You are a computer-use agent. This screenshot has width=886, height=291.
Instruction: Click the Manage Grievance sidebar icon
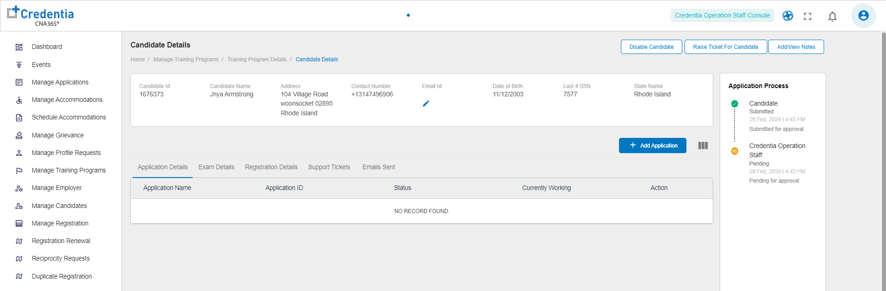pyautogui.click(x=19, y=136)
